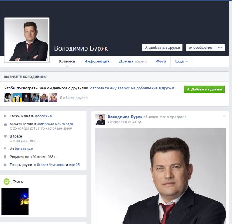232x224 pixels.
Task: Open first mutual friend's avatar thumbnail
Action: tap(8, 98)
